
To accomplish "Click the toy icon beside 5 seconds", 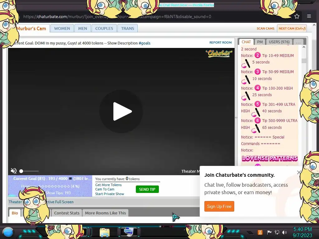I will coord(246,63).
